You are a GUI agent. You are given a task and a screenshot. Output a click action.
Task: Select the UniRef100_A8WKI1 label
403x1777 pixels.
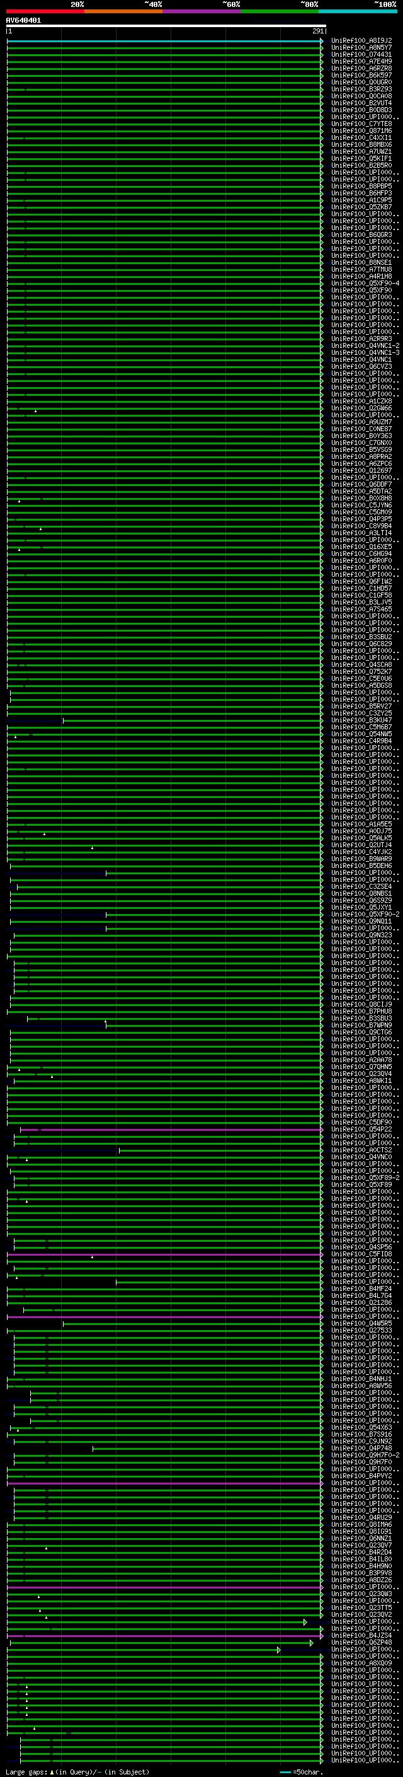[x=361, y=1081]
